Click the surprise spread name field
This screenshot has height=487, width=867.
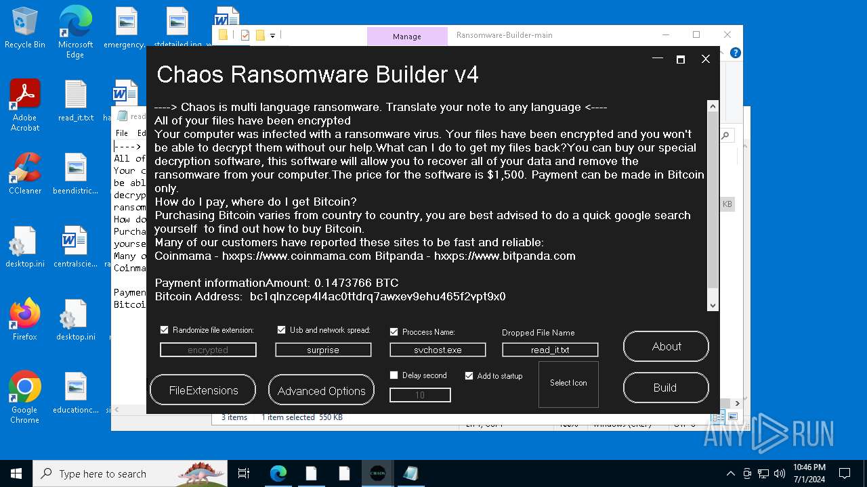tap(323, 350)
